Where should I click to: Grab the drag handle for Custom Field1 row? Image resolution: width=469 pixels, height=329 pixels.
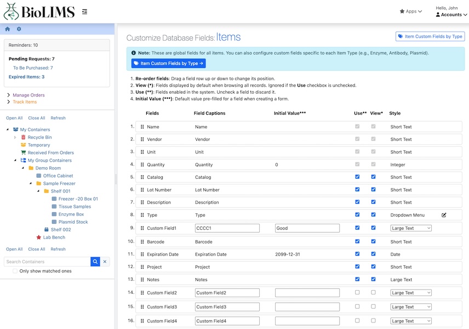tap(142, 228)
